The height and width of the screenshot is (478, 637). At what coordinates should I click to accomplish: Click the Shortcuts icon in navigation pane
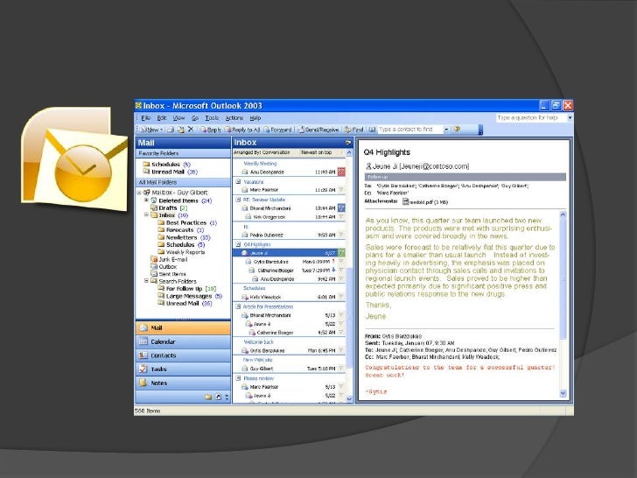pos(218,397)
